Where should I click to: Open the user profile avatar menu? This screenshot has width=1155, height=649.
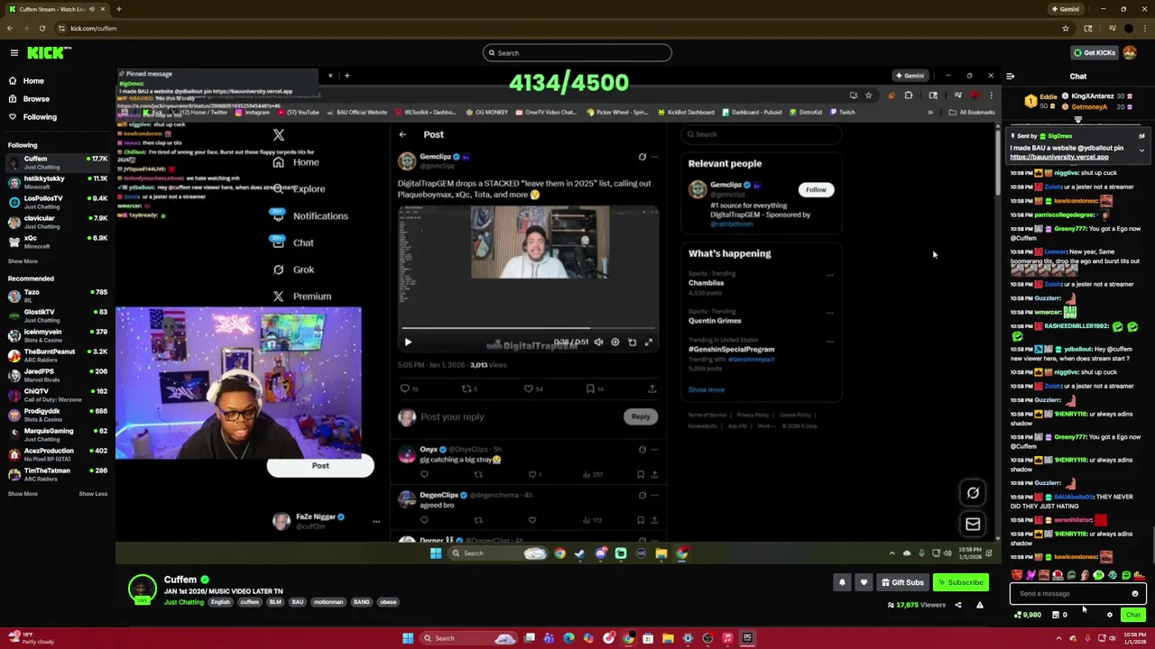(x=1130, y=53)
